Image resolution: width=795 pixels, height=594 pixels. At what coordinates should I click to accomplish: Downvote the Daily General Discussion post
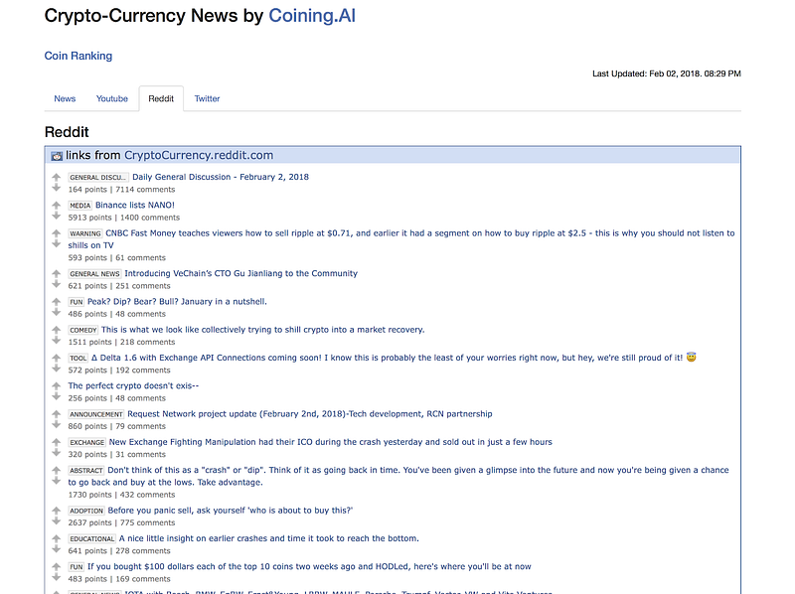pyautogui.click(x=57, y=188)
